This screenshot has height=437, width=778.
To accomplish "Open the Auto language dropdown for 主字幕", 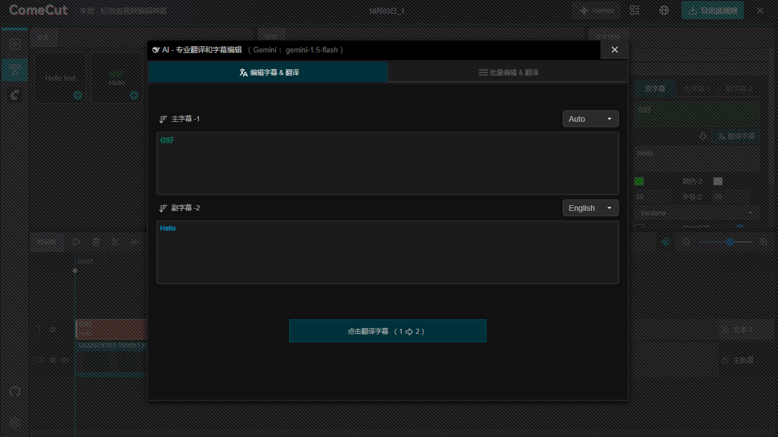I will coord(590,119).
